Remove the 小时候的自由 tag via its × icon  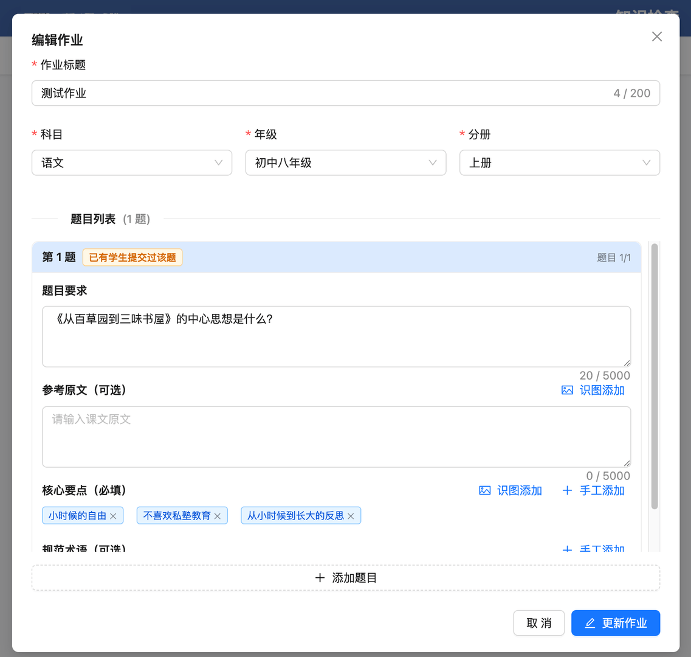click(114, 515)
